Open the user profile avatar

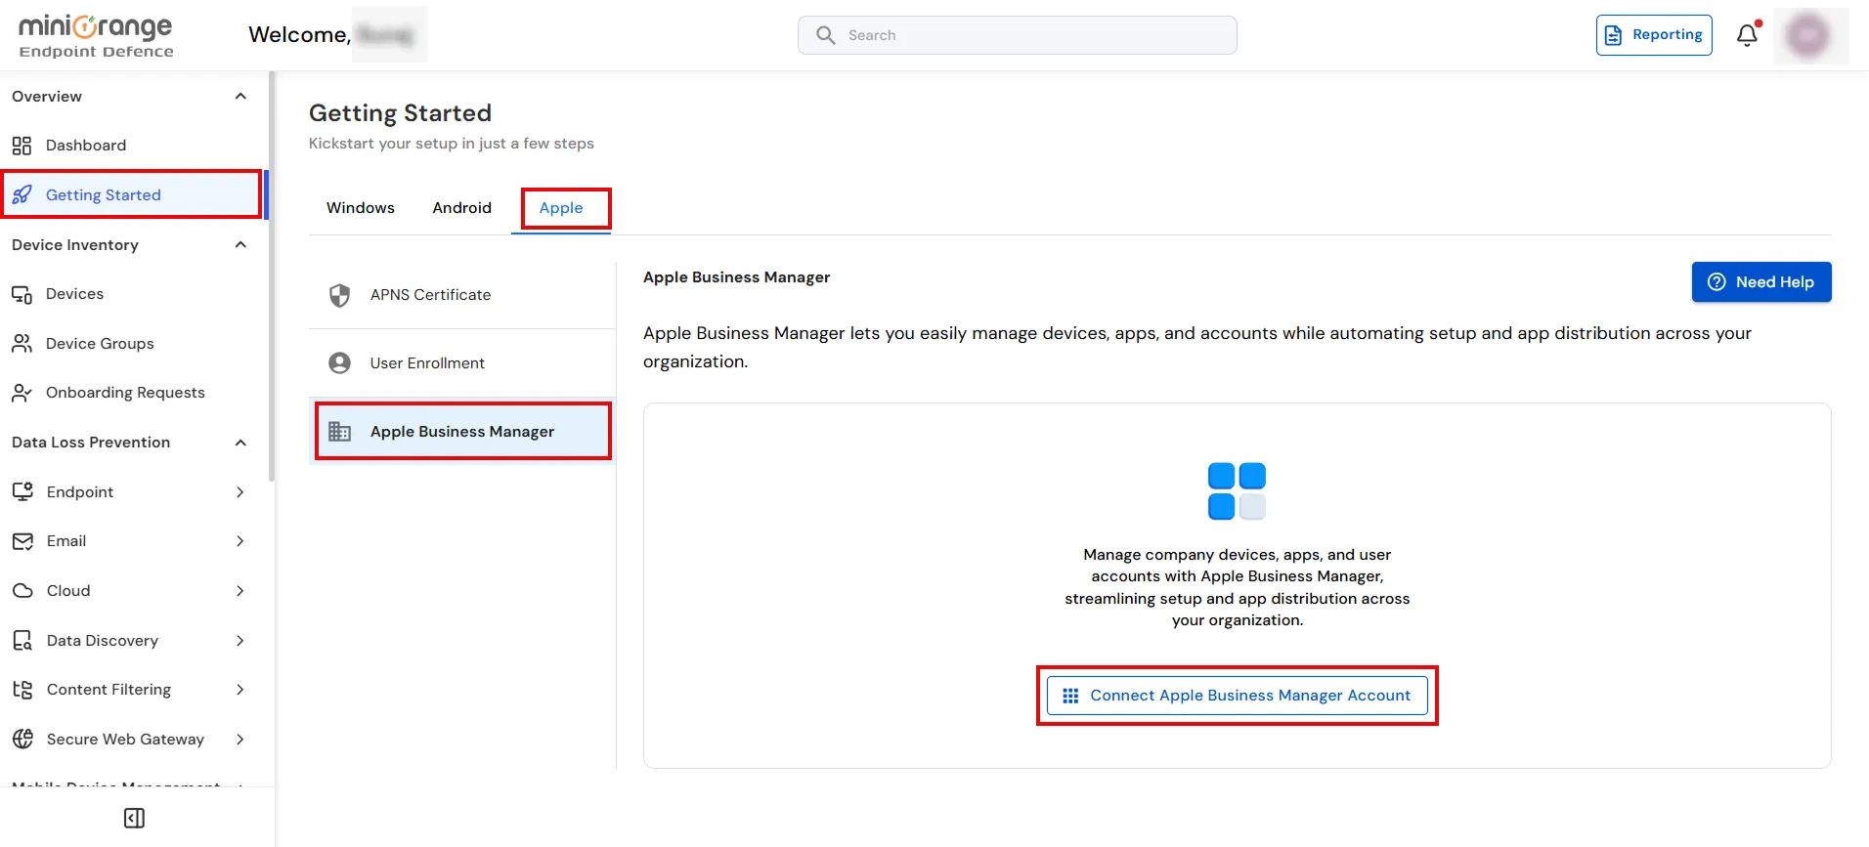(1808, 35)
